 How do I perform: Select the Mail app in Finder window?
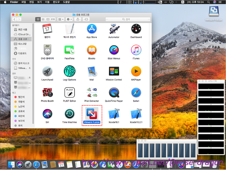coord(92,71)
